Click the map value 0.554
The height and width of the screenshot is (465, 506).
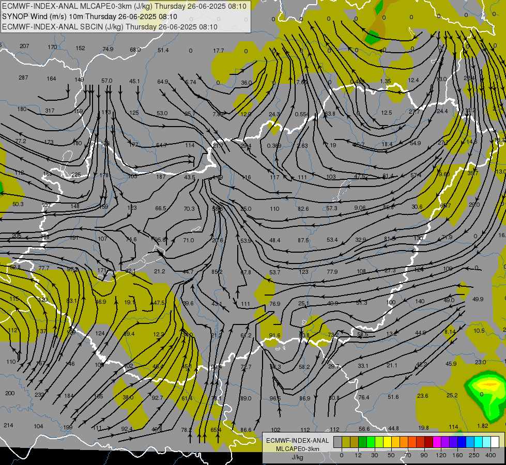pyautogui.click(x=302, y=114)
